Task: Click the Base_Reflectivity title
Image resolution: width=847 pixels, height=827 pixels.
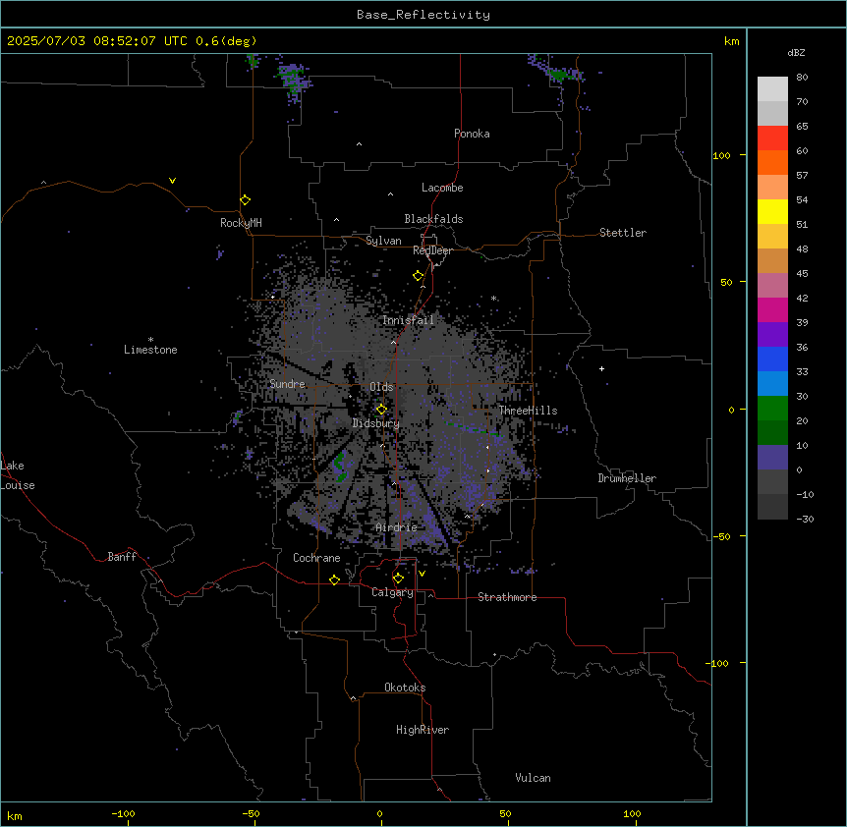Action: (x=423, y=15)
